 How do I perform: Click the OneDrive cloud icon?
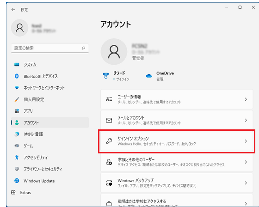click(x=149, y=76)
